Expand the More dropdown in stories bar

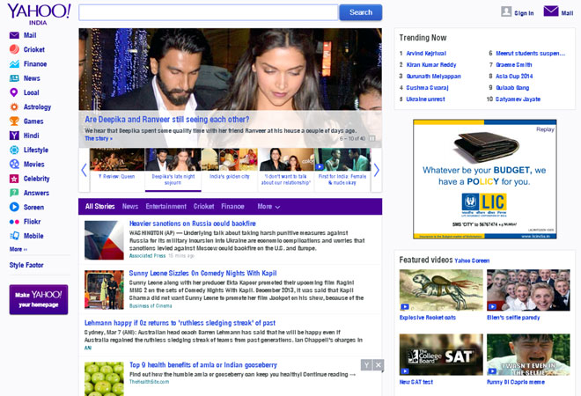(268, 206)
